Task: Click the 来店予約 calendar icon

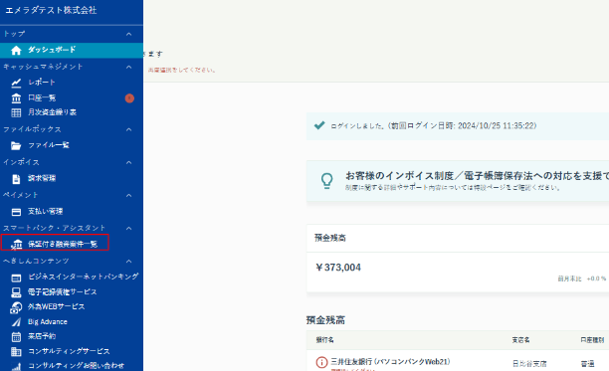Action: (16, 337)
